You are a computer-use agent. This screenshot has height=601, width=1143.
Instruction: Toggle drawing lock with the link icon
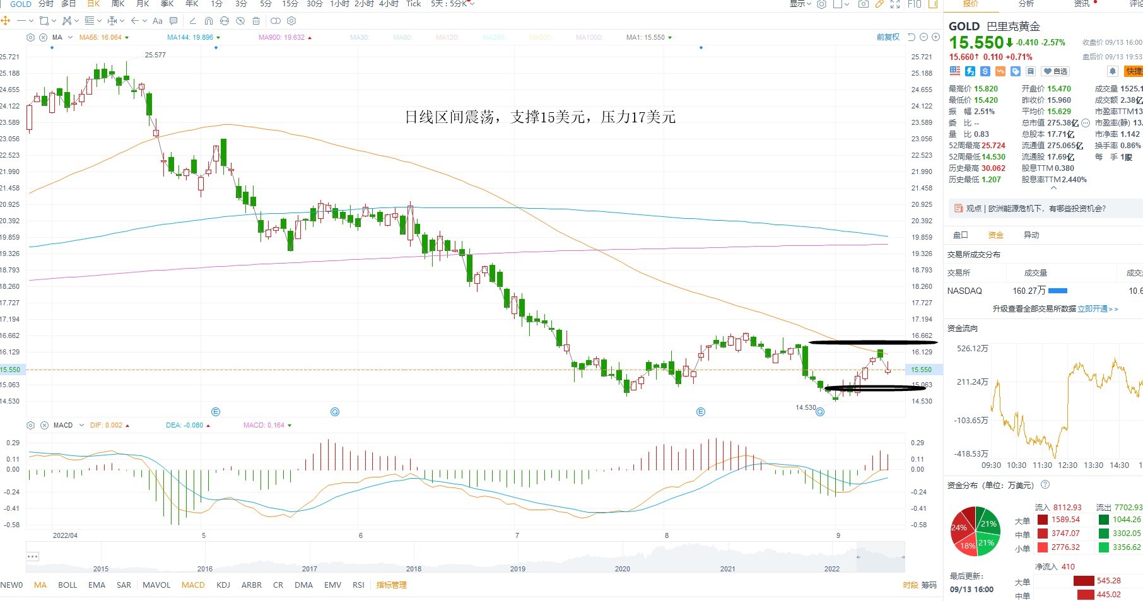[x=224, y=21]
